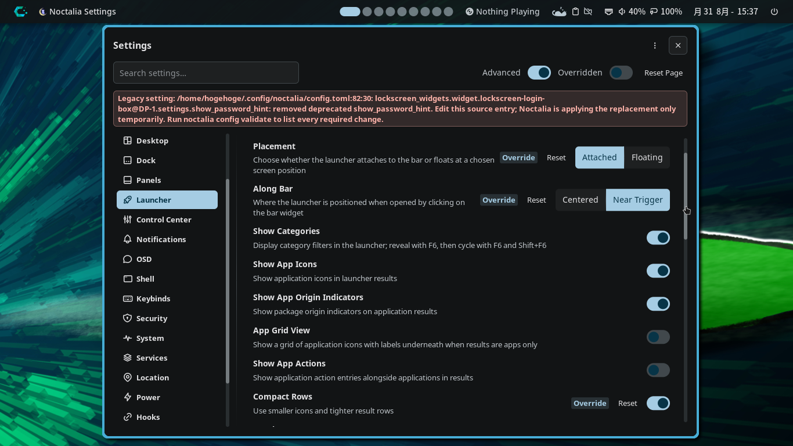
Task: Open the System settings section
Action: point(167,338)
